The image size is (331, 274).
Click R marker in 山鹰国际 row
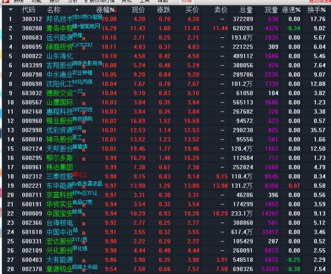click(x=84, y=104)
